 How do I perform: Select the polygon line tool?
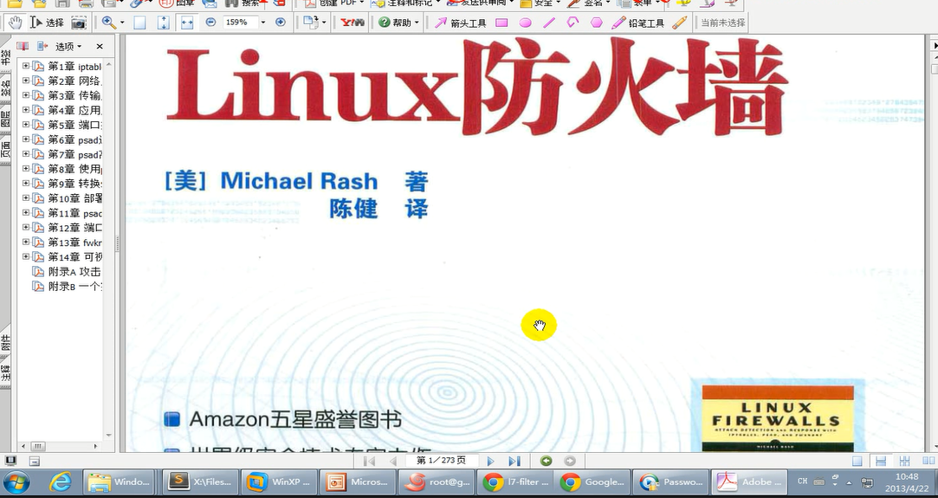click(573, 23)
